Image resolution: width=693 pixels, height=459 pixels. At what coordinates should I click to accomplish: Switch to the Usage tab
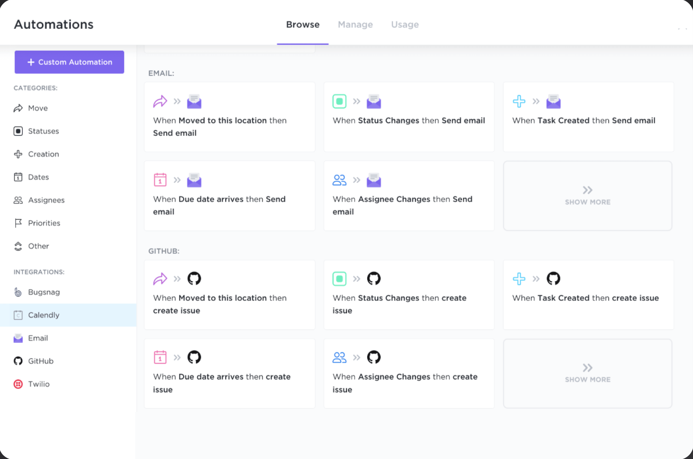coord(405,24)
